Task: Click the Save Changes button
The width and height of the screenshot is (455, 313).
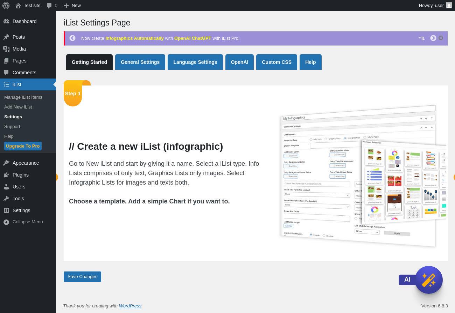Action: tap(82, 277)
